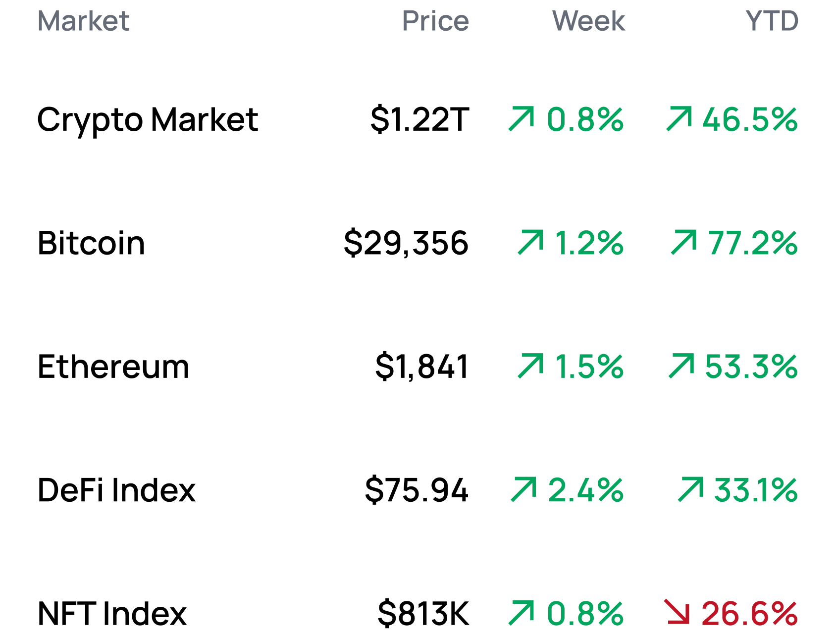Click Bitcoin price $29,356
The height and width of the screenshot is (636, 836).
[406, 243]
